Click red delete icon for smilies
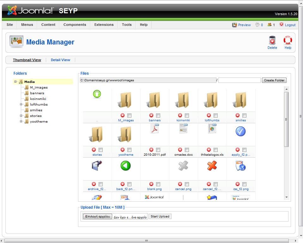 point(238,115)
